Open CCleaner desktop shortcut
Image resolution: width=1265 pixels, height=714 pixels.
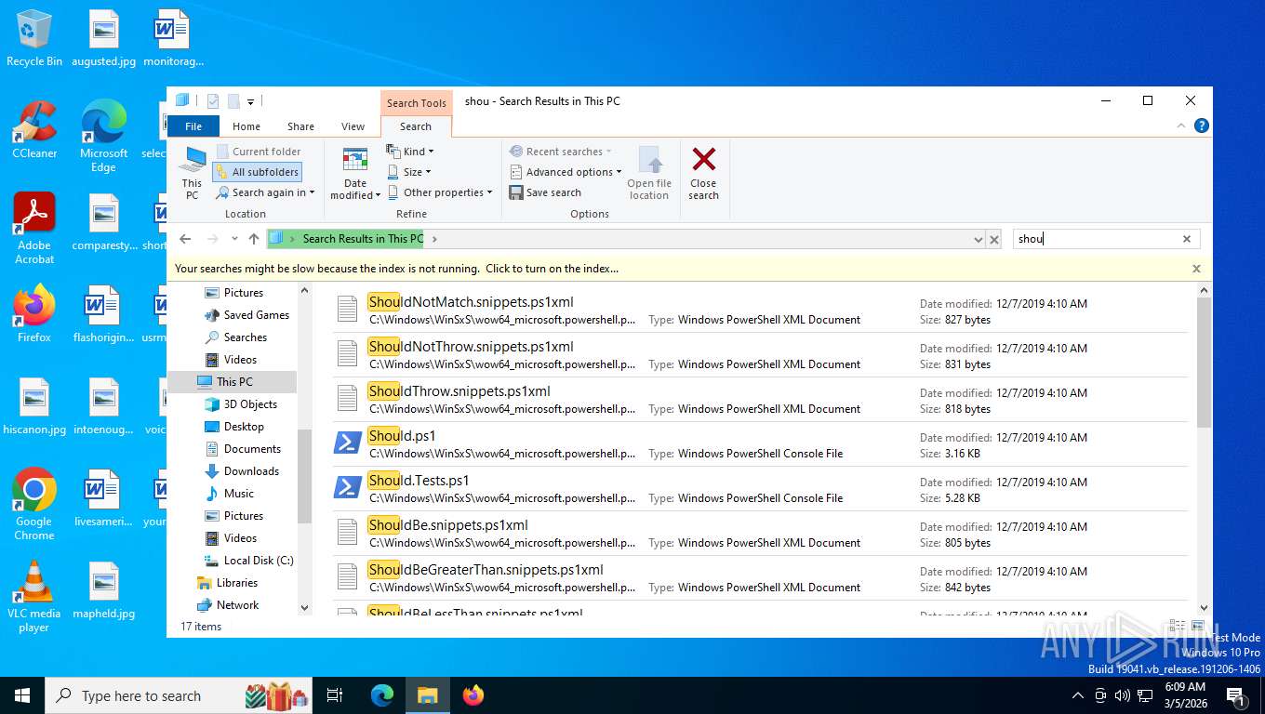34,130
